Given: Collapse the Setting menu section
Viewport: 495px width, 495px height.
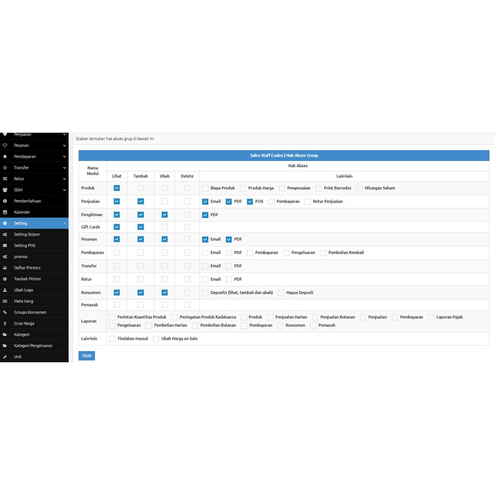Looking at the screenshot, I should coord(64,223).
